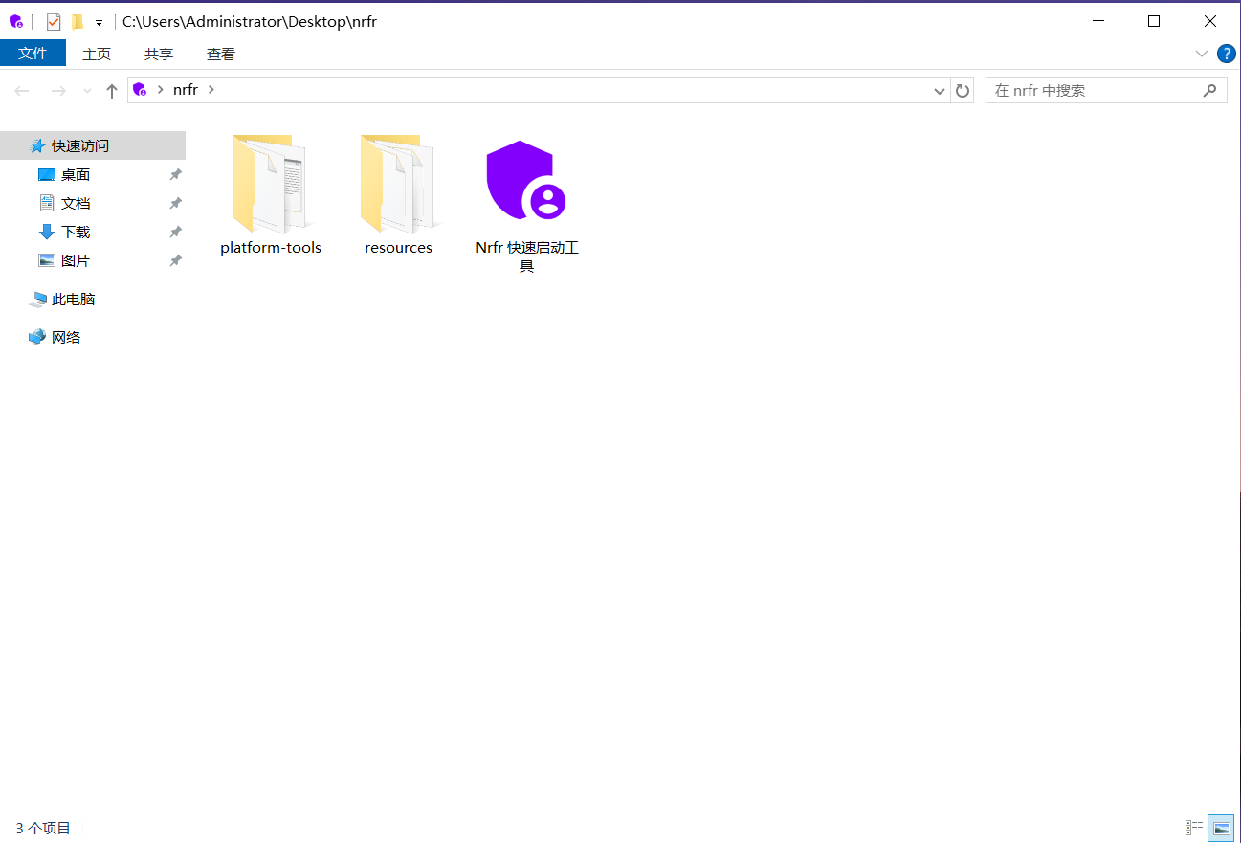Open the 文件 menu

tap(33, 54)
